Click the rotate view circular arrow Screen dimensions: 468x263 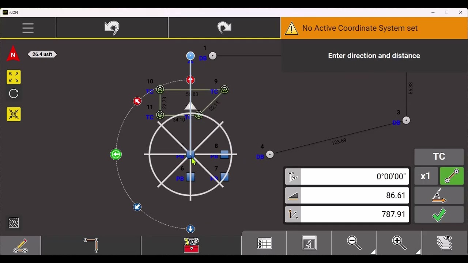14,94
